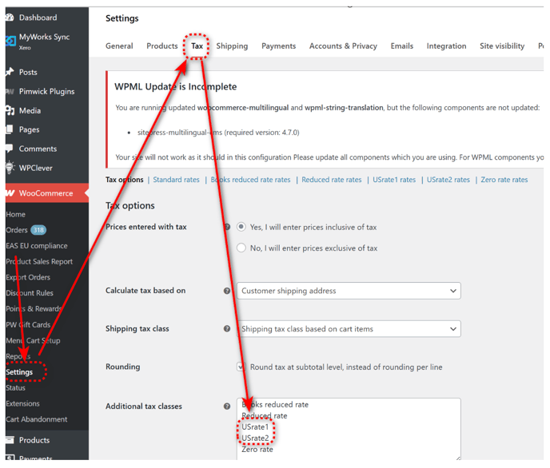550x468 pixels.
Task: Click the Pimwick Plugins PW icon
Action: pos(10,91)
